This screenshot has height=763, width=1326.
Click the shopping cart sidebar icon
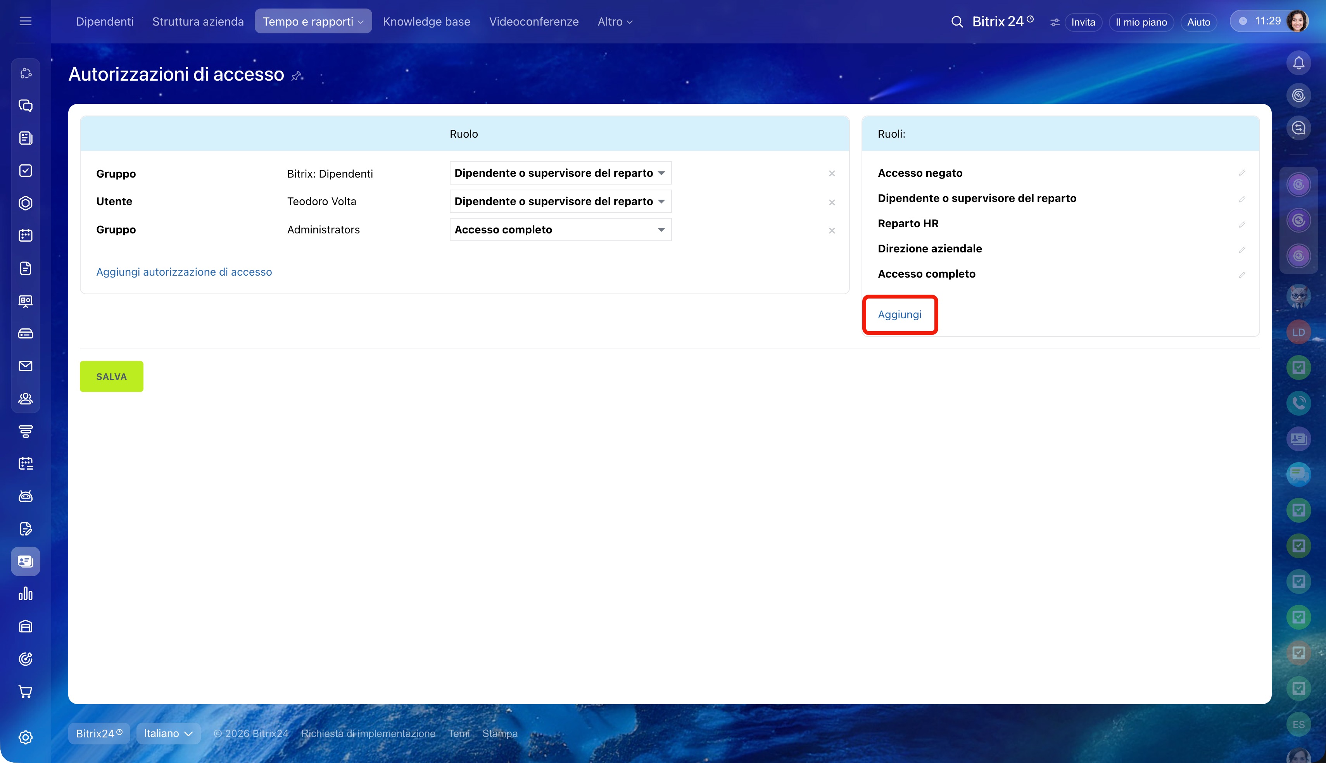25,691
